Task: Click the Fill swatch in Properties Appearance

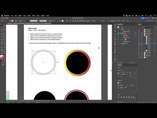Action: 118,83
